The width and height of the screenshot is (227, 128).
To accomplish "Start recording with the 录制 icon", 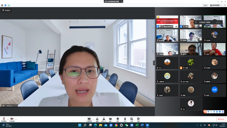I will pos(117,119).
